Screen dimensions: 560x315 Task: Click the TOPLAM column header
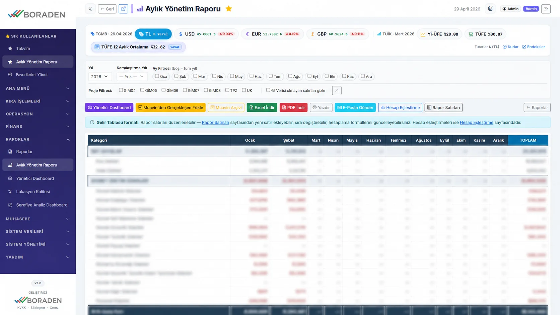click(528, 140)
